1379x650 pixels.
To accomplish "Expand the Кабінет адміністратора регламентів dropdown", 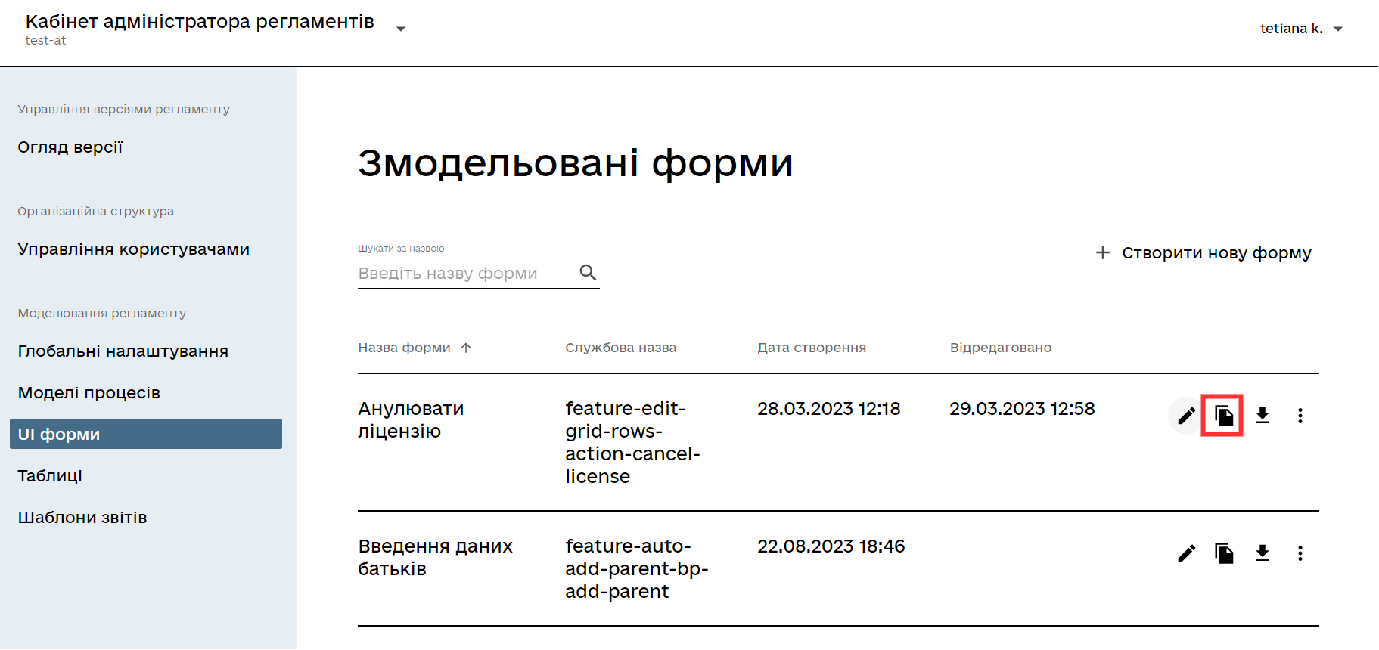I will (x=401, y=29).
